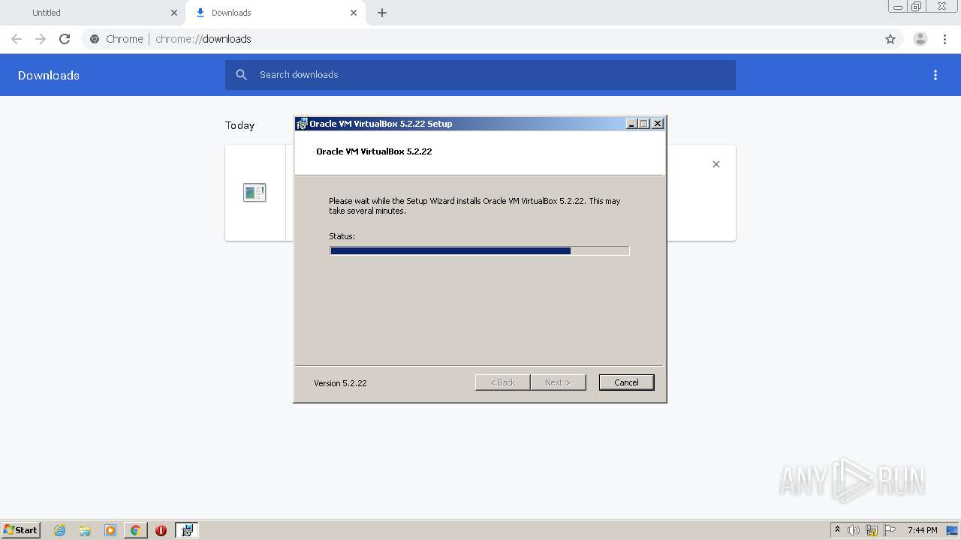
Task: Click the Status: label in setup
Action: click(x=342, y=236)
